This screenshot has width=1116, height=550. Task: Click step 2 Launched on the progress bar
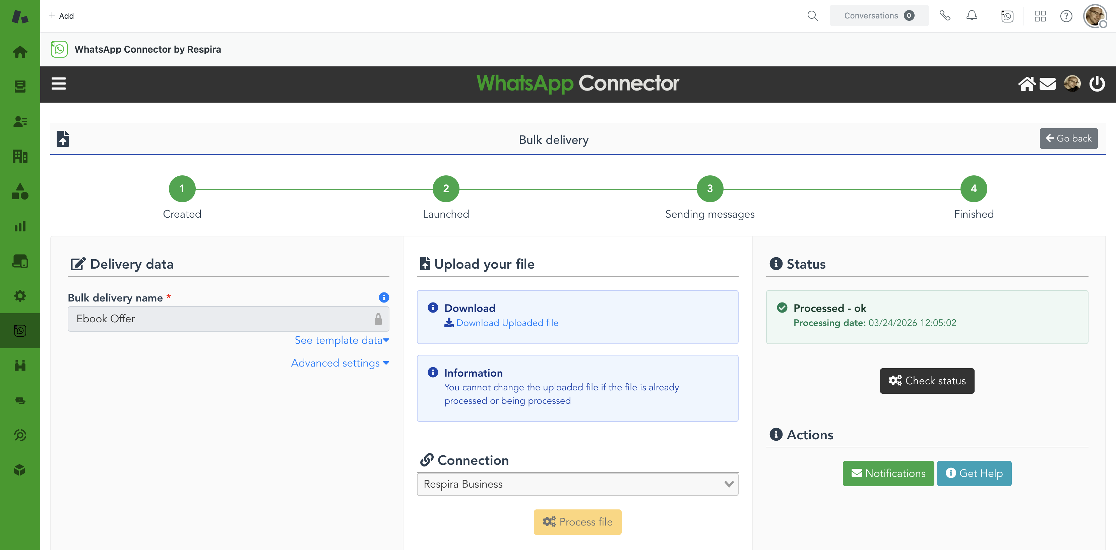(445, 188)
